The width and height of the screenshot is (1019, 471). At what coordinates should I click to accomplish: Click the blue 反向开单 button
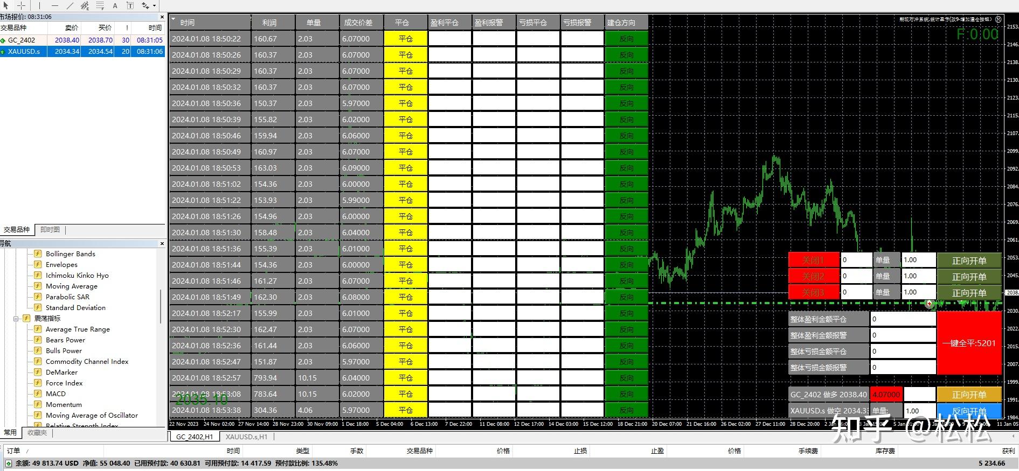968,411
